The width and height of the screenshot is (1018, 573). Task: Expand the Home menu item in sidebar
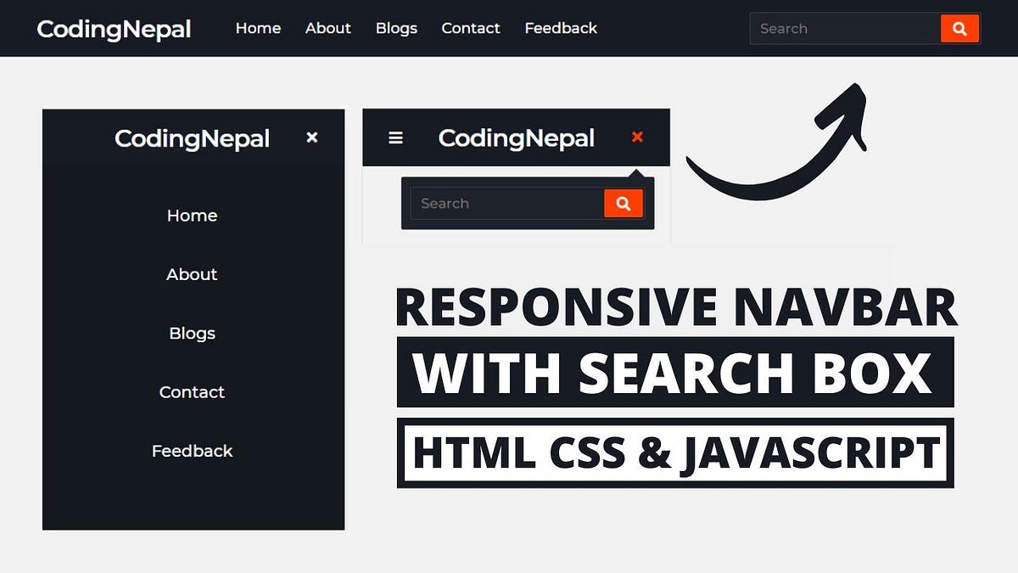(x=192, y=216)
